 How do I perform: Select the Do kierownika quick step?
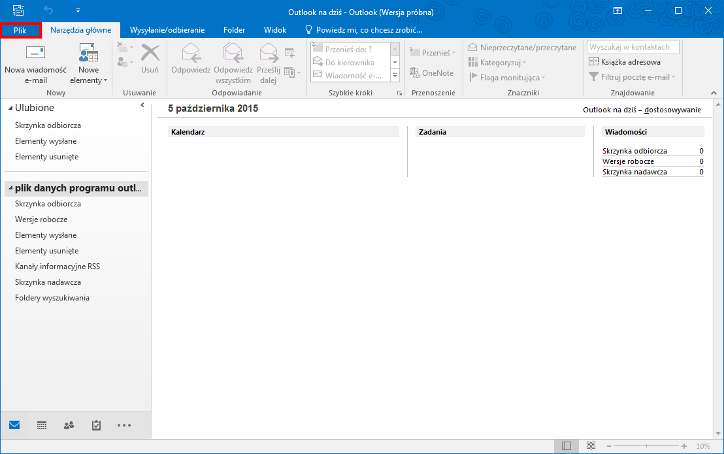[x=350, y=62]
